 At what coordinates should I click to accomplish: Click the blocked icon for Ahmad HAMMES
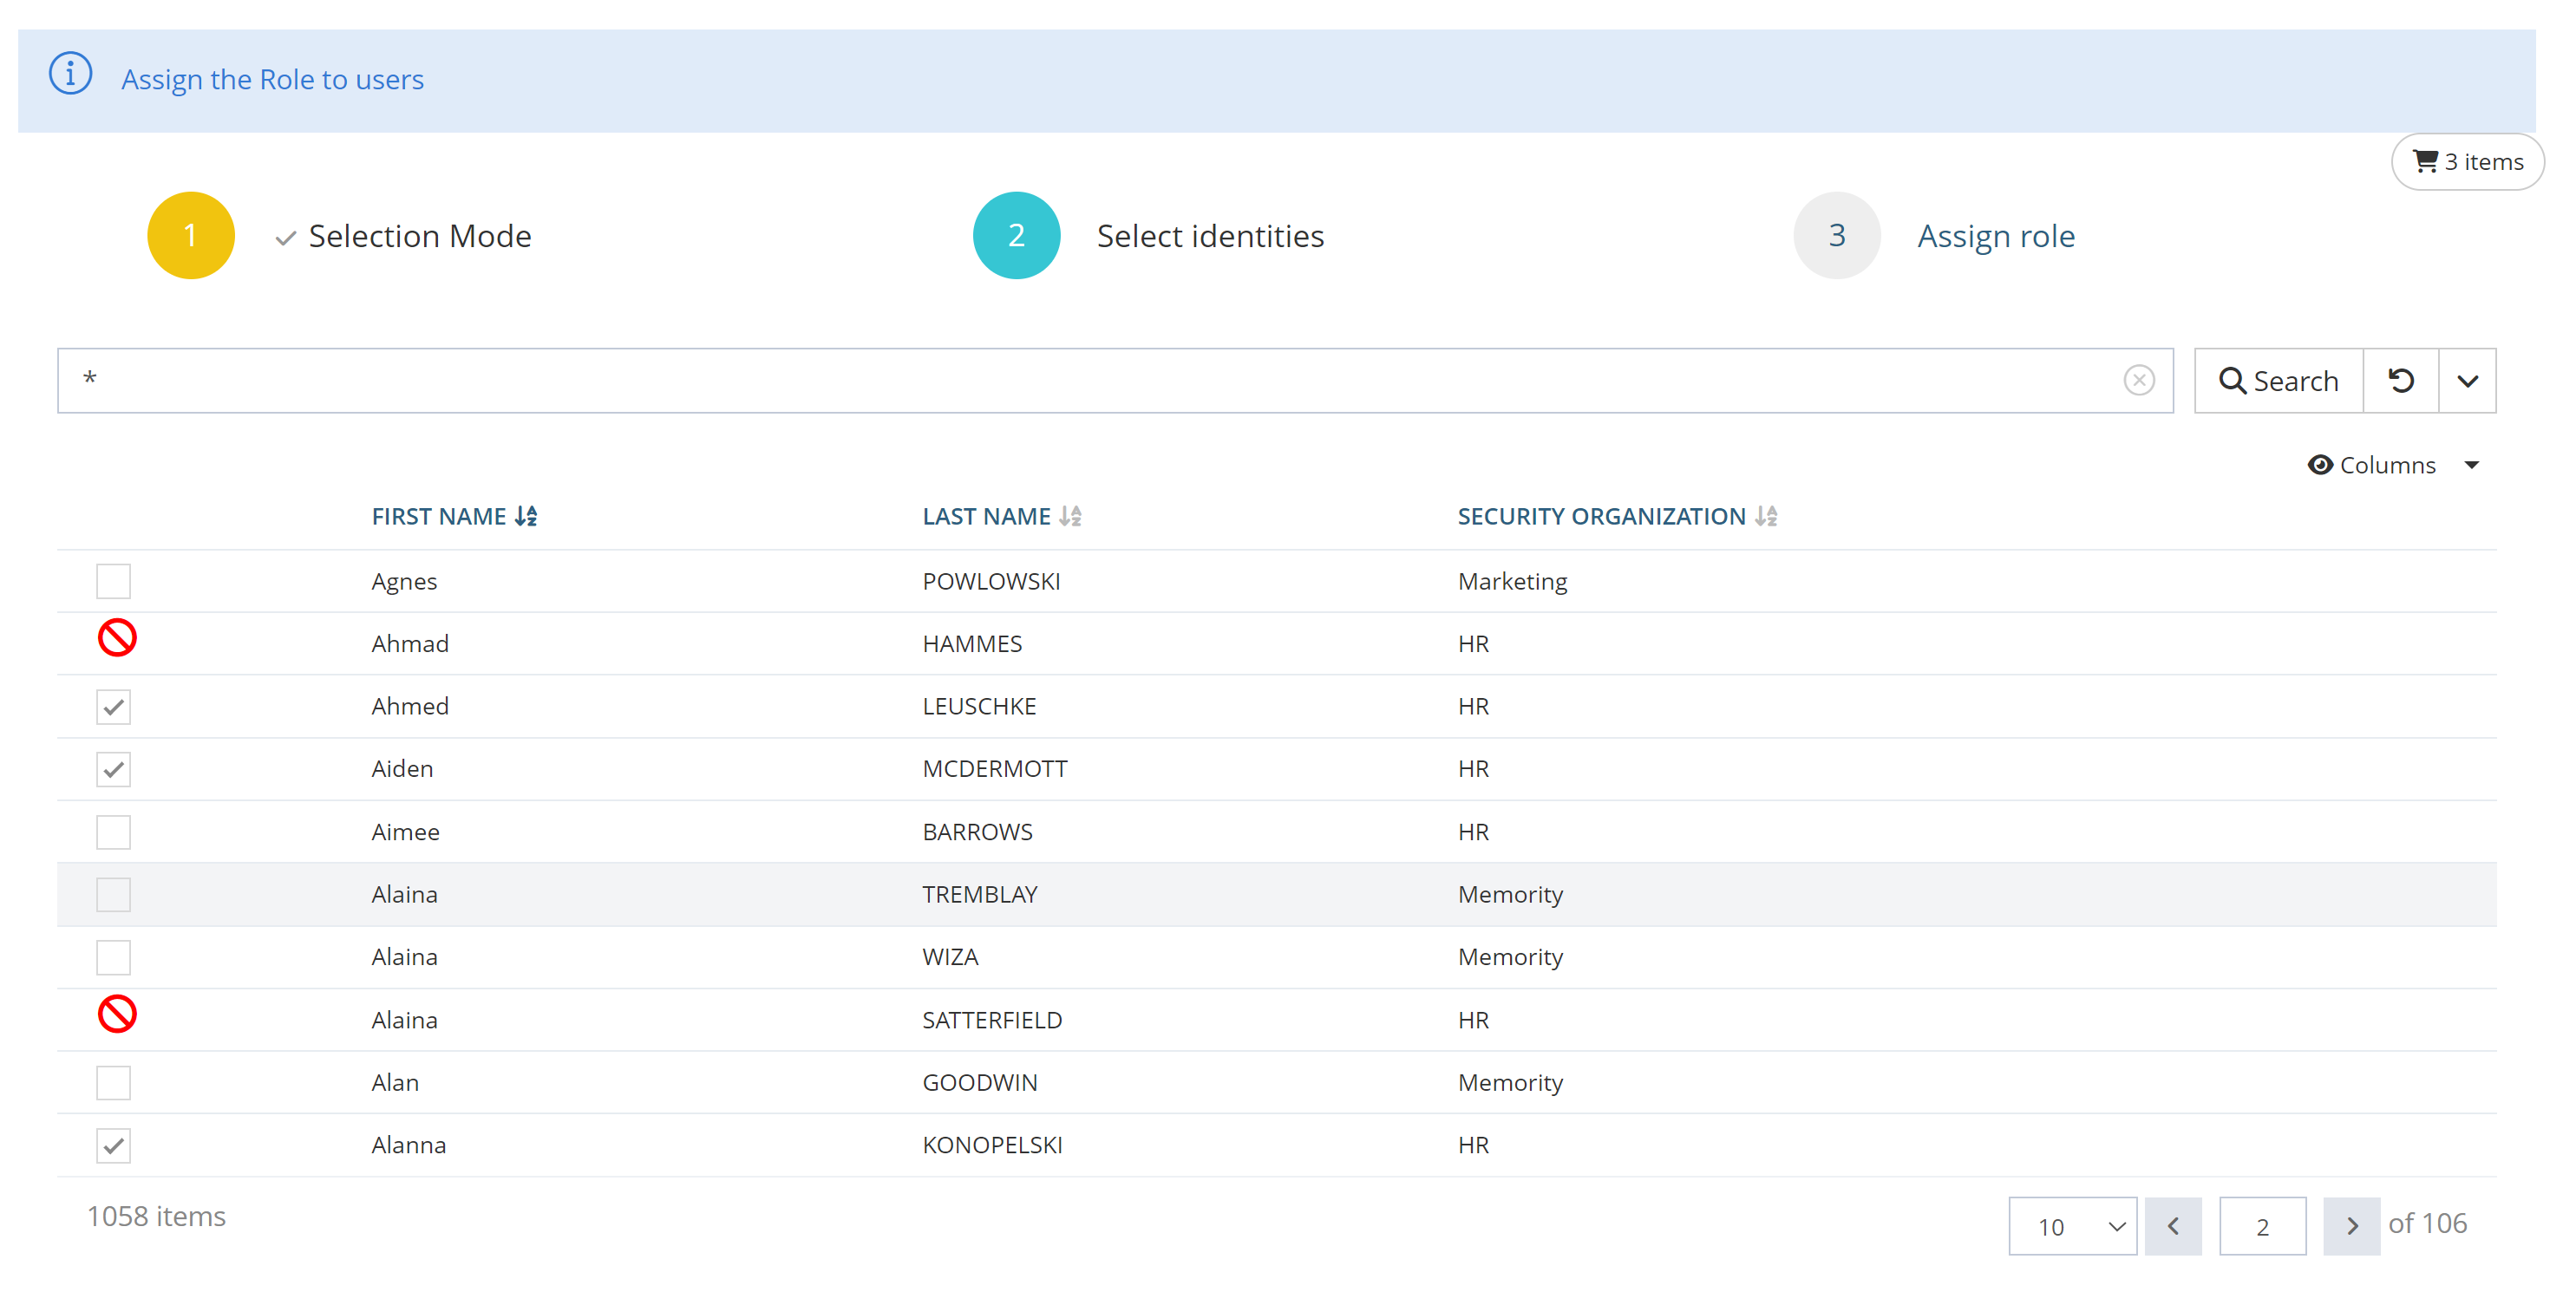(x=117, y=637)
